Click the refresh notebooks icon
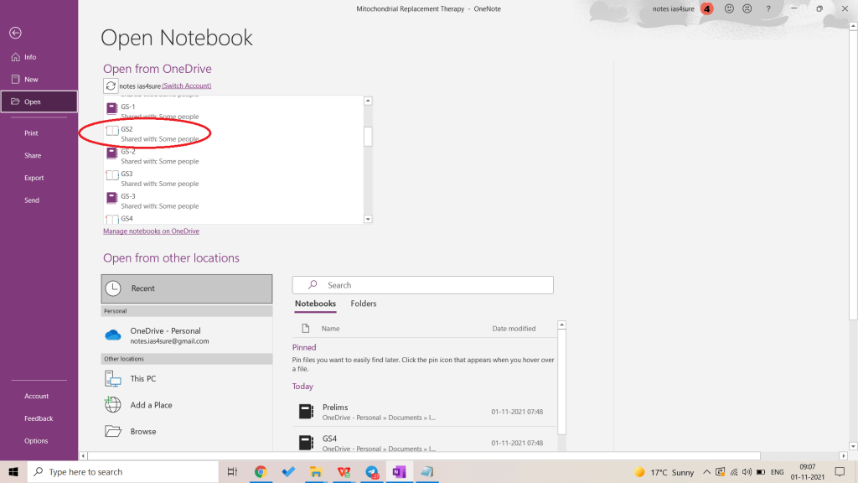 pyautogui.click(x=110, y=85)
